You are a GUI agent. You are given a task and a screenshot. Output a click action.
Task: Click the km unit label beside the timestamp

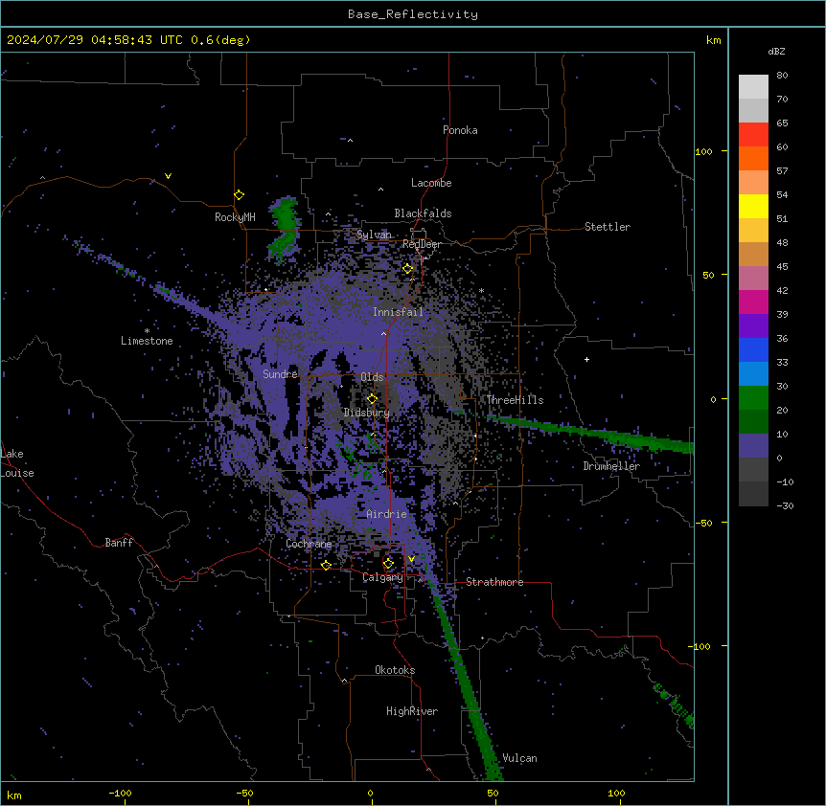pos(713,40)
